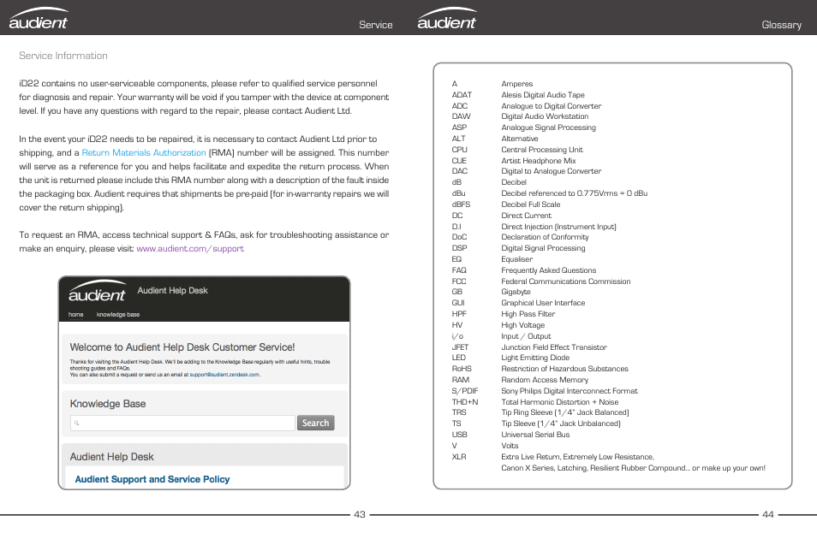Click the Random Access Memory definition
817x545 pixels.
point(545,380)
